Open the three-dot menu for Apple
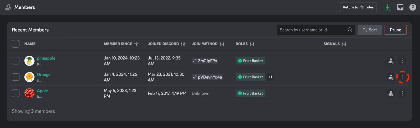Screen dimensions: 420x128 point(402,93)
